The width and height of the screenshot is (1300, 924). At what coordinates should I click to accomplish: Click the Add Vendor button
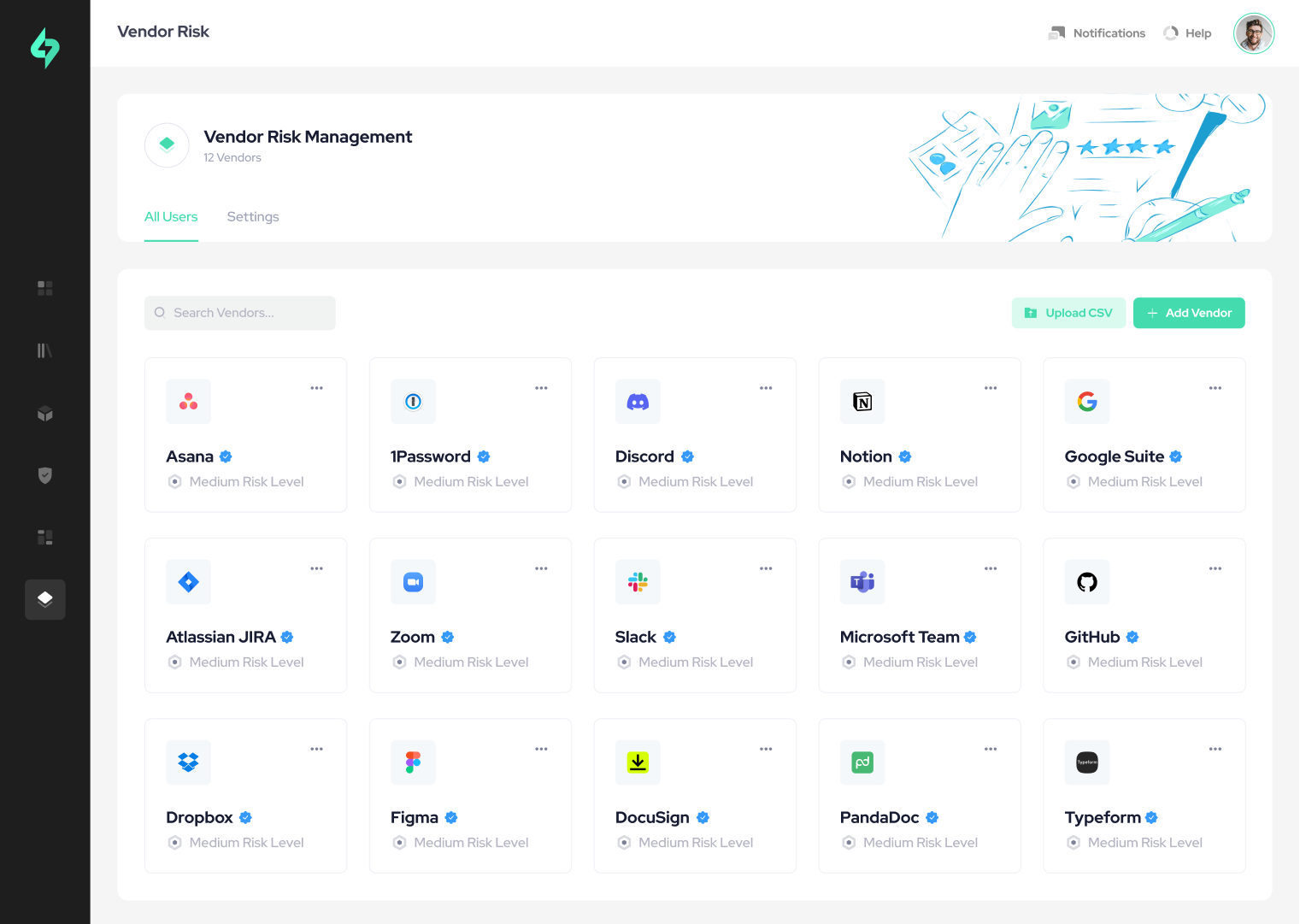point(1188,313)
